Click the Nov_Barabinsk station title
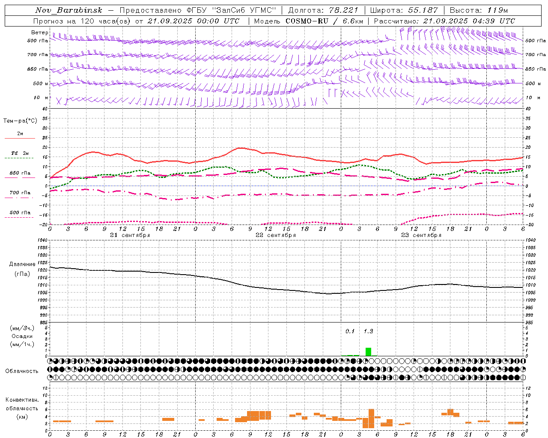 (x=68, y=10)
